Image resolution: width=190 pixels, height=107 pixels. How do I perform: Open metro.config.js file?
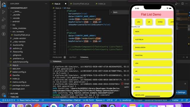coord(19,82)
